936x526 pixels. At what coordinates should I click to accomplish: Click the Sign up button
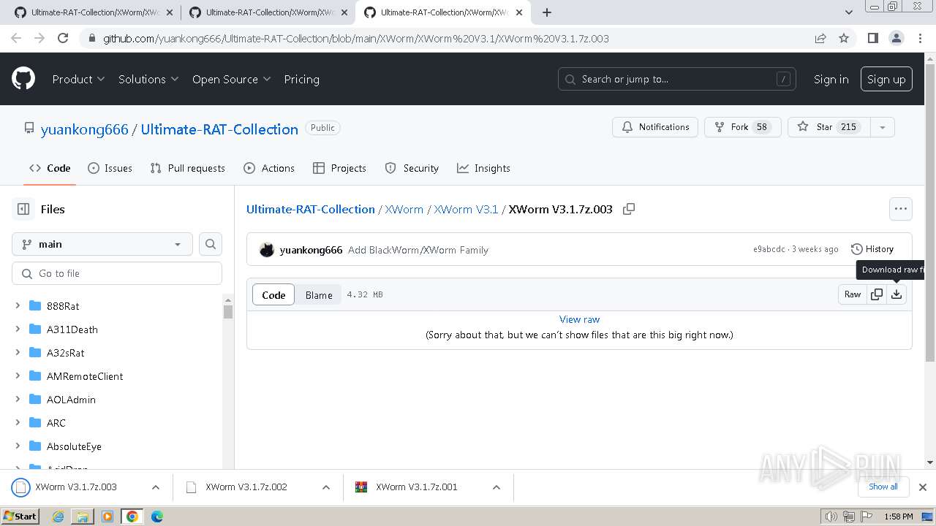pyautogui.click(x=886, y=79)
